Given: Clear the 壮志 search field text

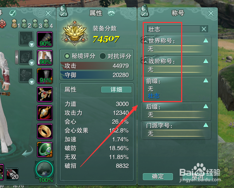Looking at the screenshot, I should tap(204, 29).
